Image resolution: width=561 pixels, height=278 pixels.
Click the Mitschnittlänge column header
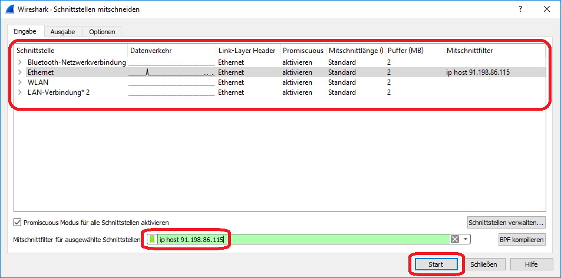click(355, 51)
